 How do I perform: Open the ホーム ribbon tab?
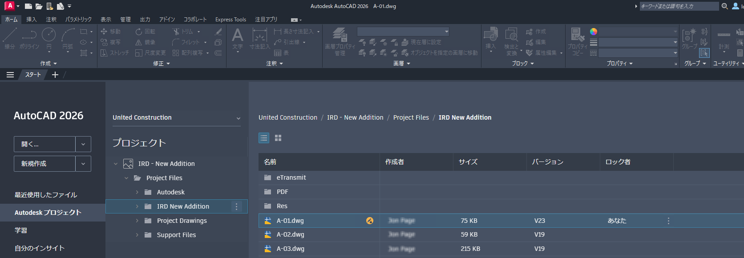coord(11,20)
